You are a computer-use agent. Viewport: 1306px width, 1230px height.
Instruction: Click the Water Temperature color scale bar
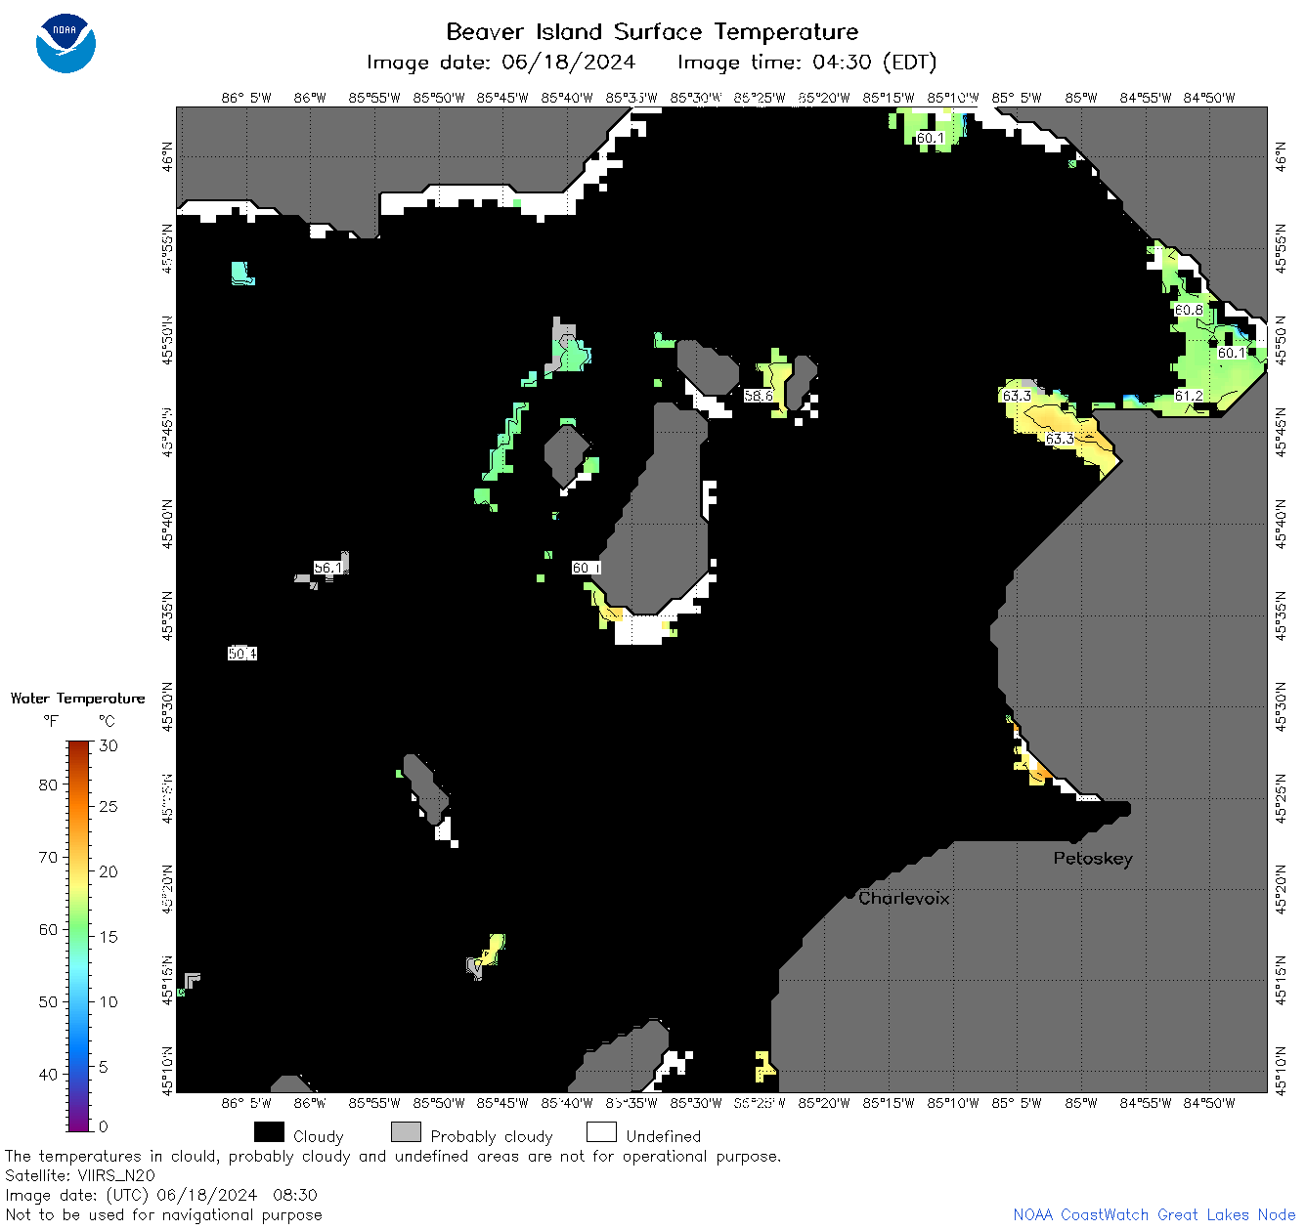[x=79, y=934]
